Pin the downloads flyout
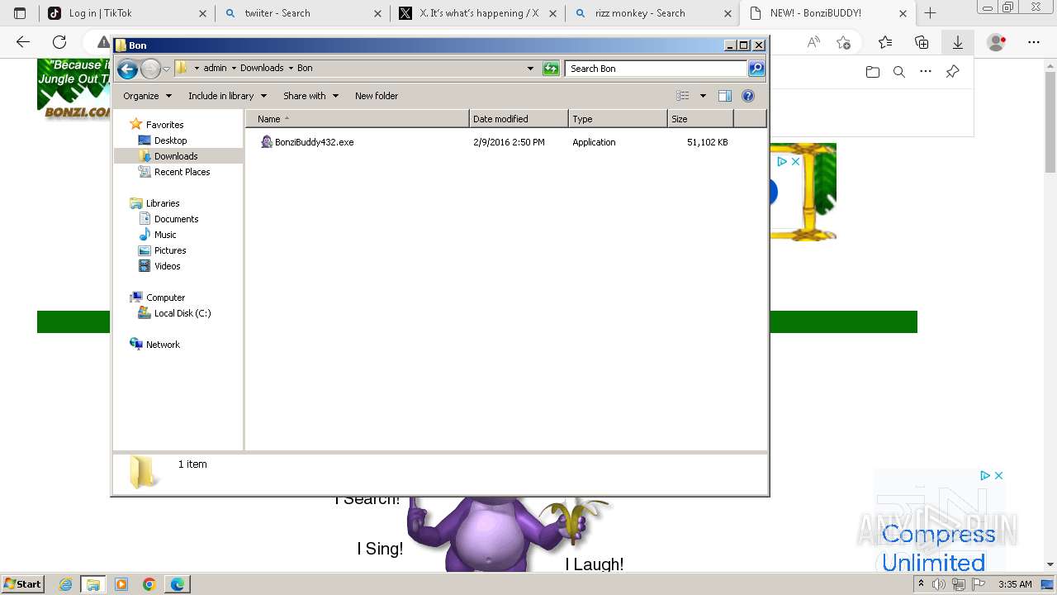The height and width of the screenshot is (595, 1057). point(952,72)
